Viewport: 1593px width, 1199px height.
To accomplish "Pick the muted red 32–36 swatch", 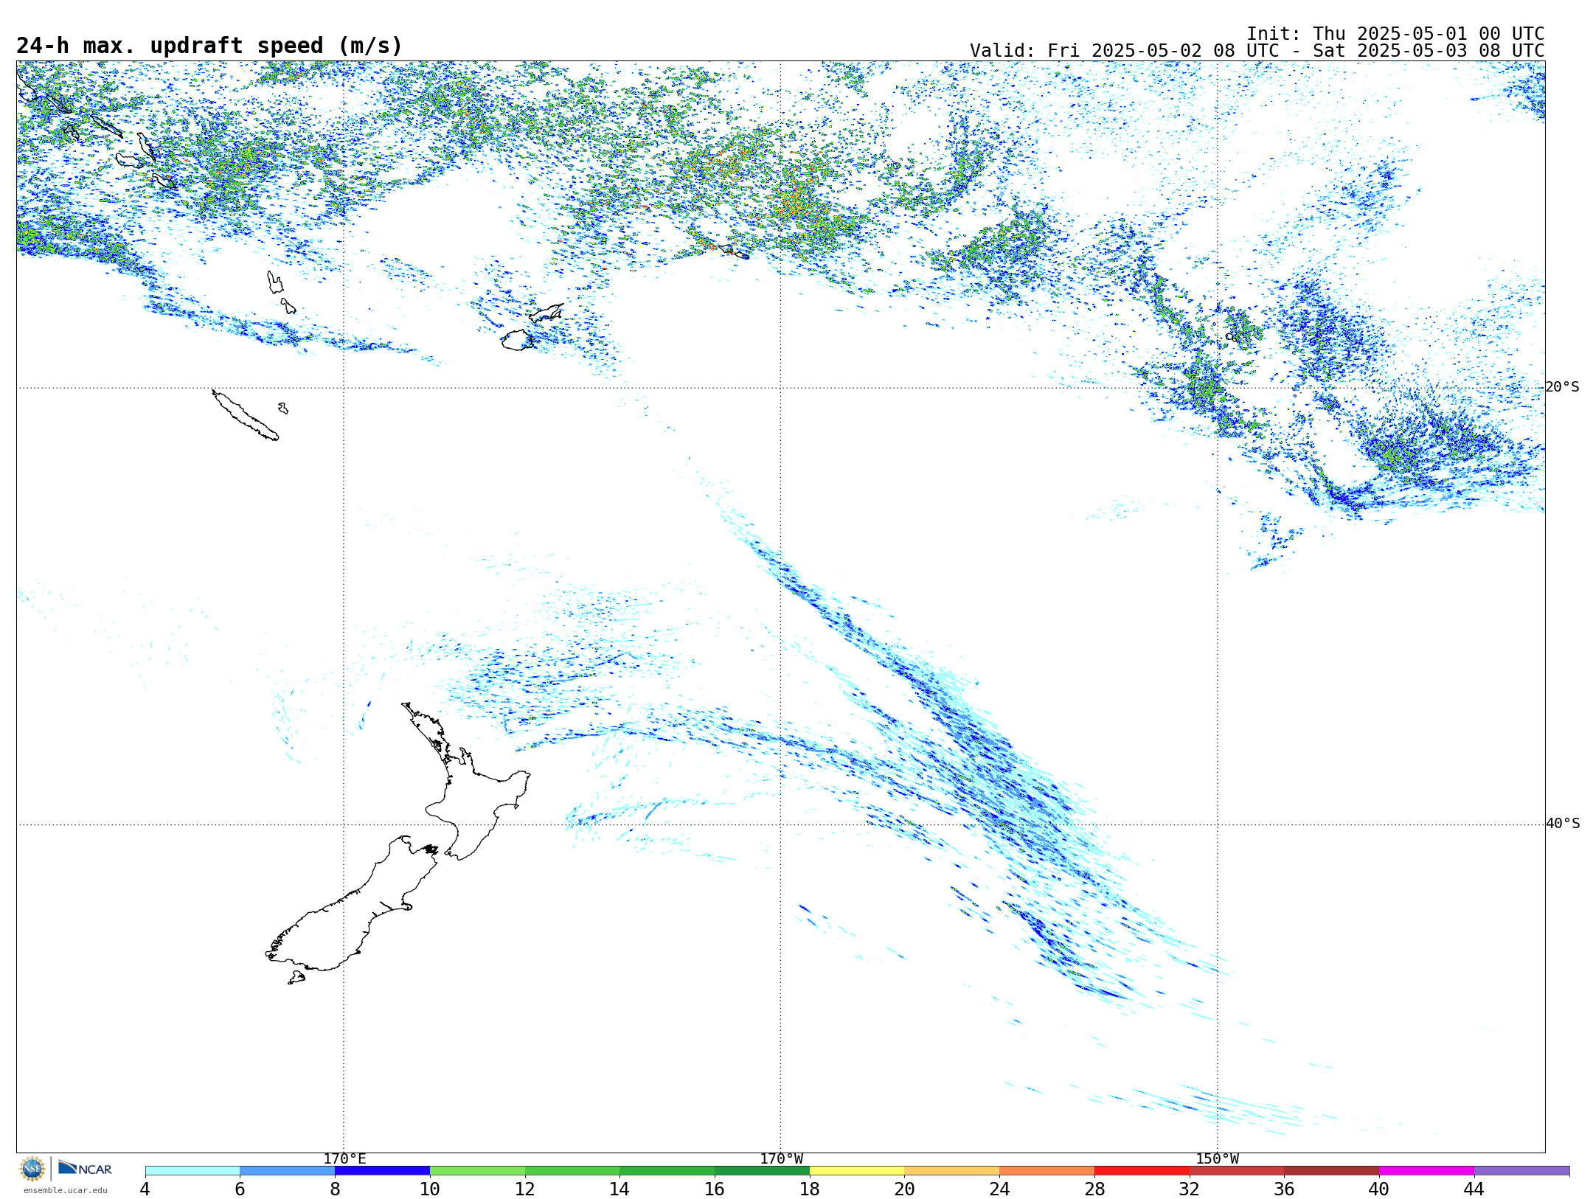I will point(1237,1171).
